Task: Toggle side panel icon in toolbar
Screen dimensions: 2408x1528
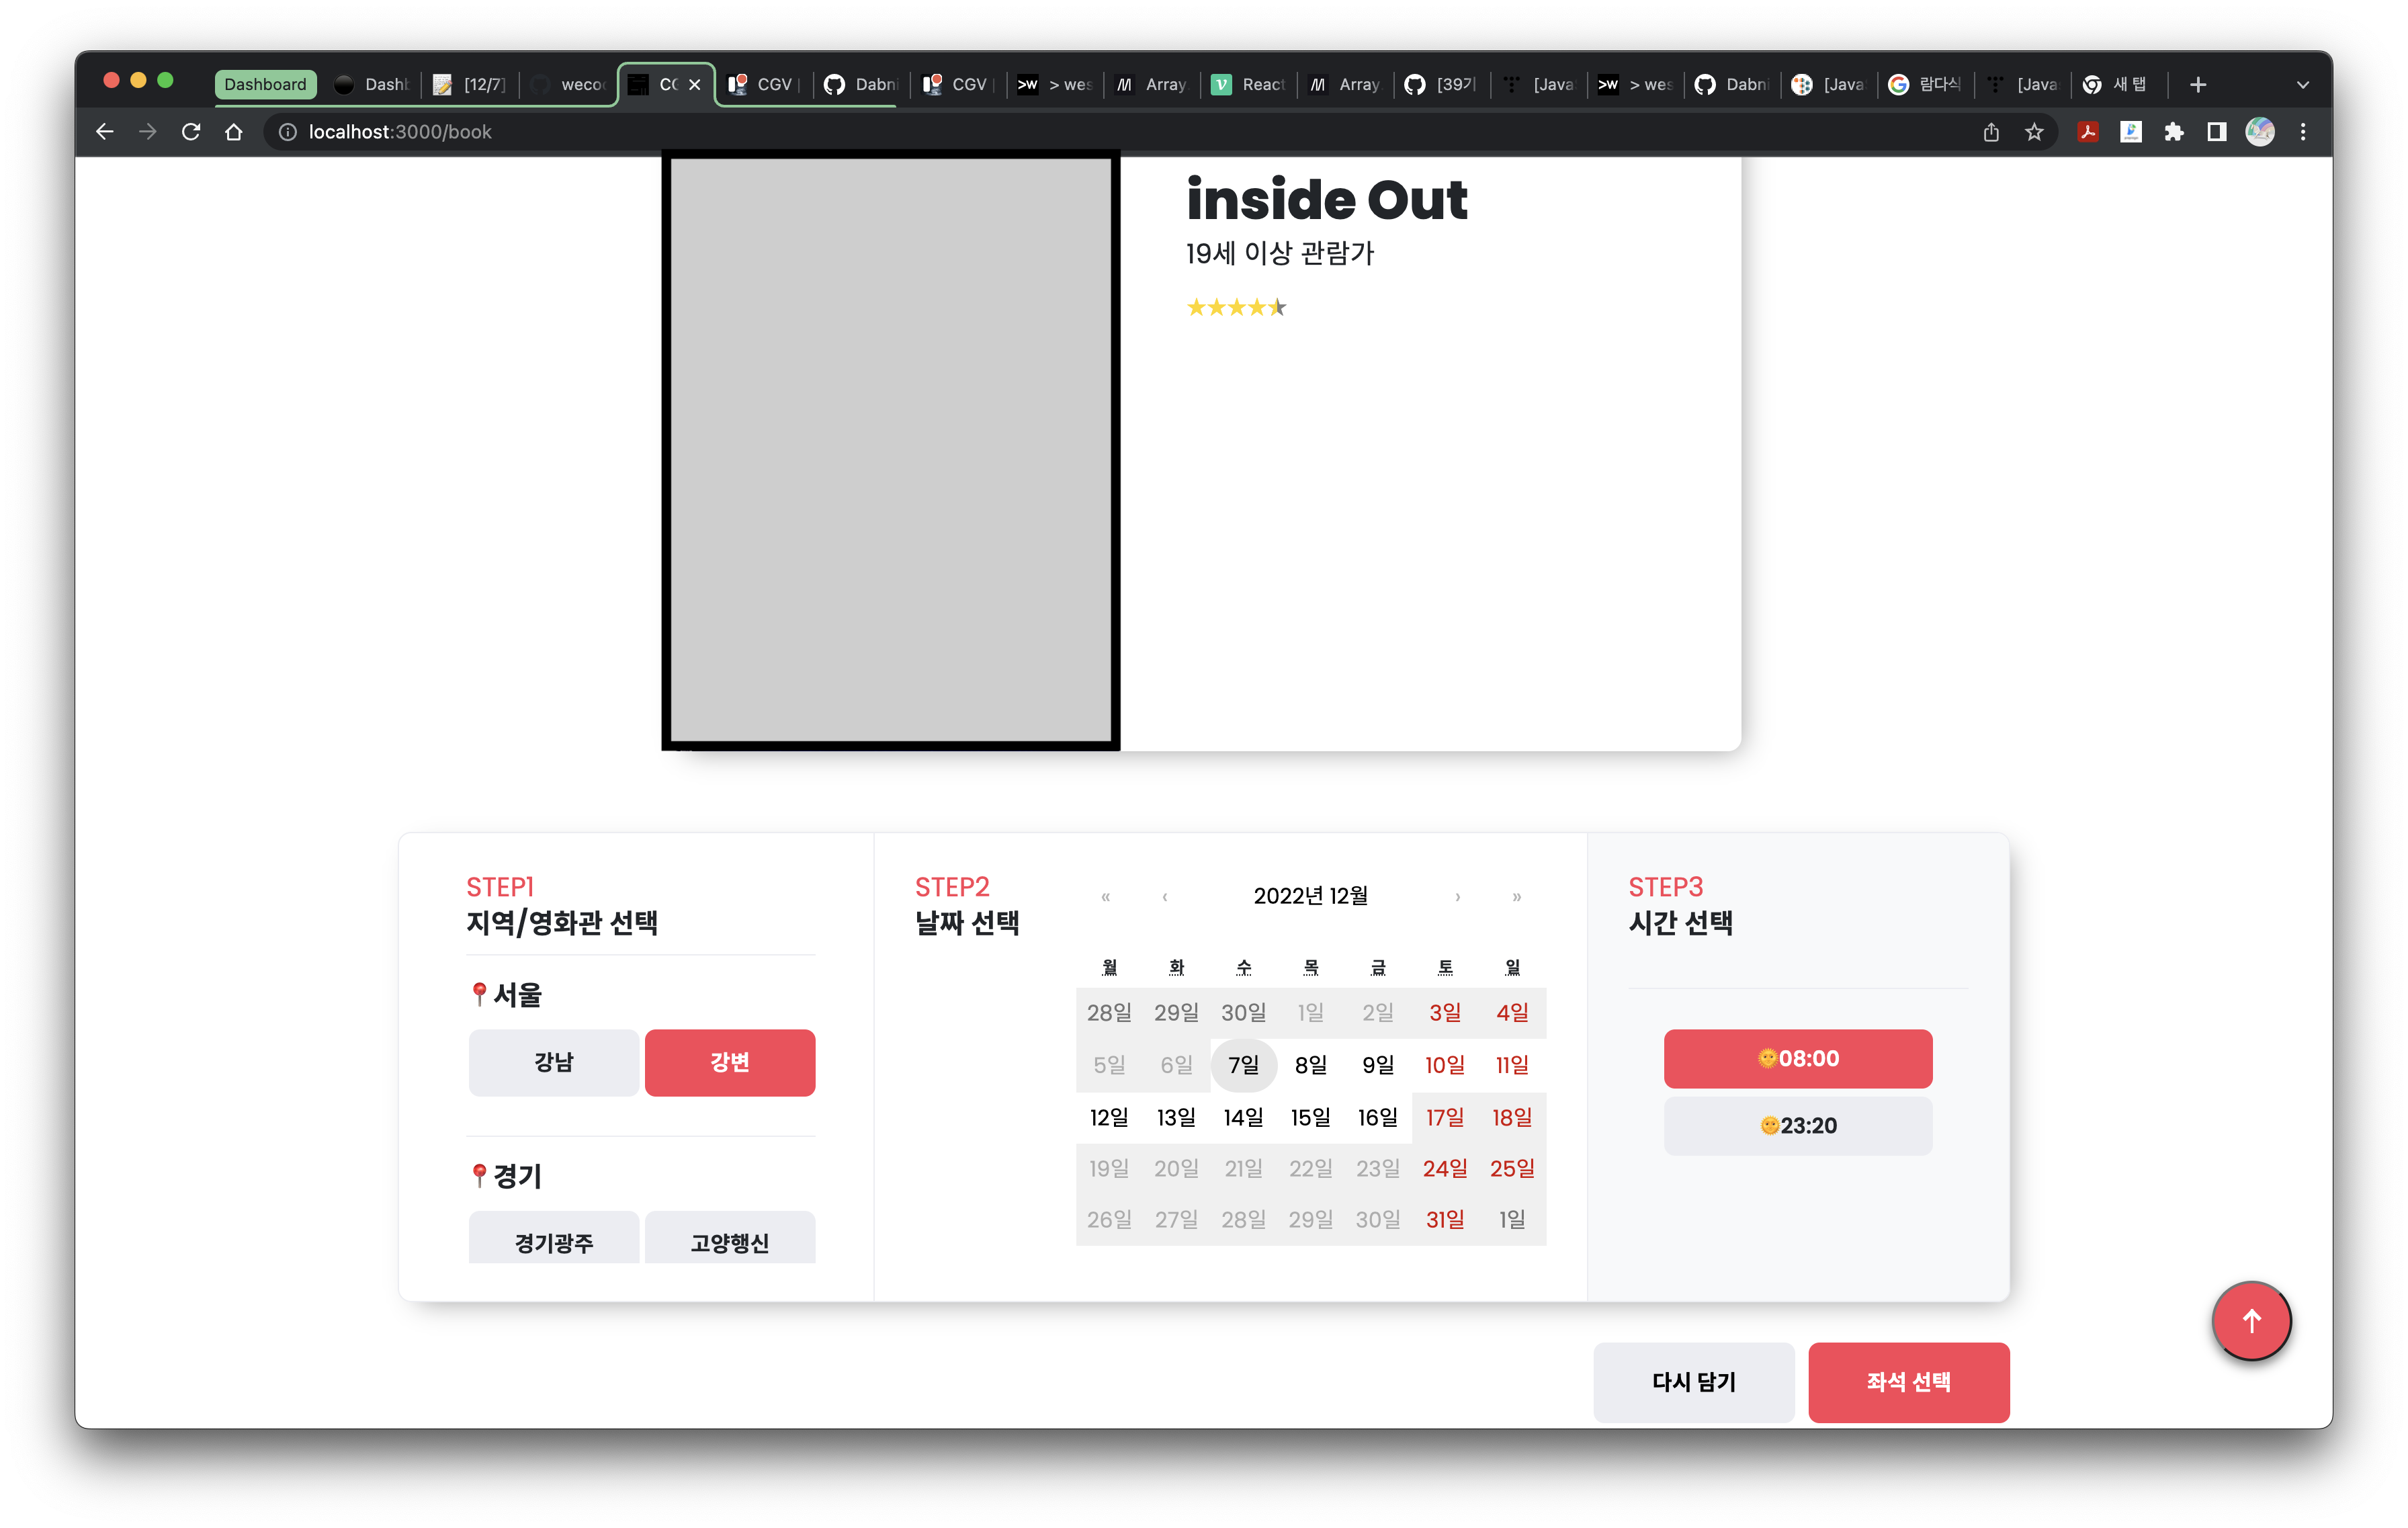Action: pyautogui.click(x=2217, y=132)
